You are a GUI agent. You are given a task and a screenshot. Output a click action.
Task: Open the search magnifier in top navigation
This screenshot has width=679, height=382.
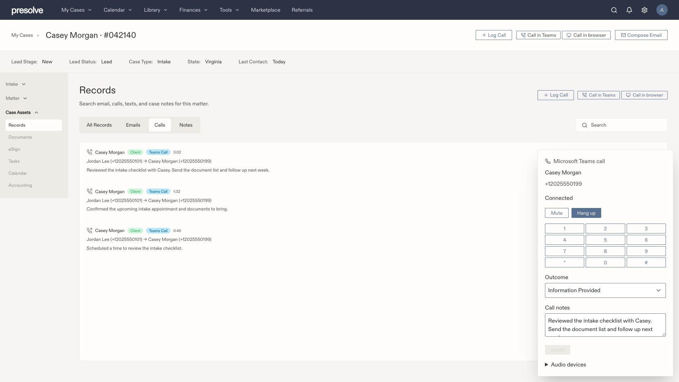pyautogui.click(x=614, y=10)
